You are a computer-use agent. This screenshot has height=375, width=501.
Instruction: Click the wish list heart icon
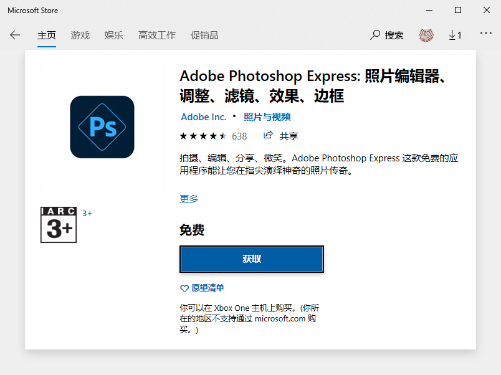click(x=184, y=288)
